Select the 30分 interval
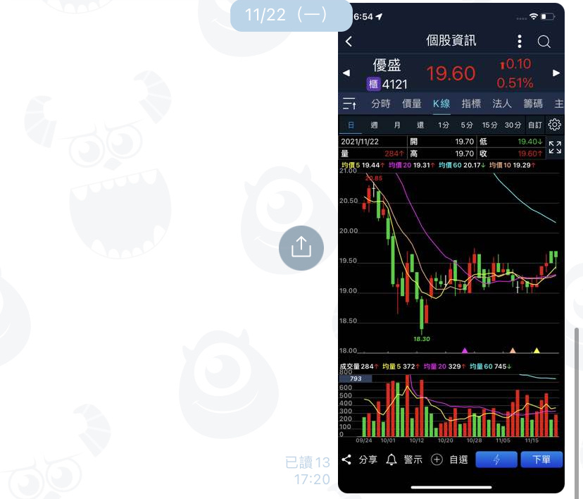 (513, 125)
